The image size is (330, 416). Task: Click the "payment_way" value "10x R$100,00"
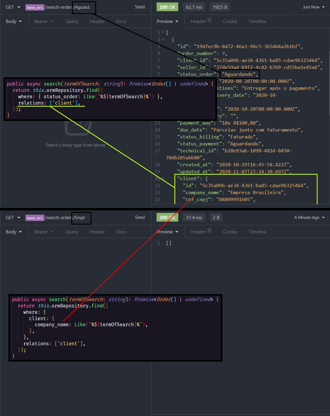(238, 123)
